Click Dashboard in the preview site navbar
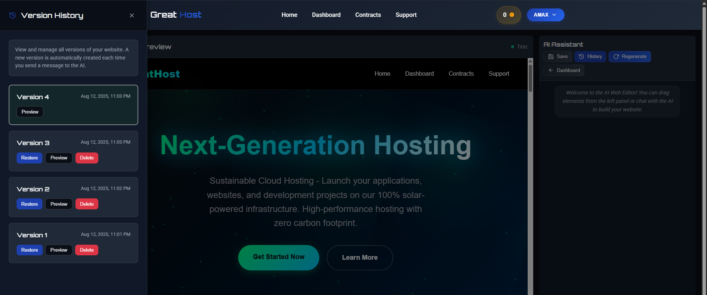The height and width of the screenshot is (295, 707). point(419,73)
